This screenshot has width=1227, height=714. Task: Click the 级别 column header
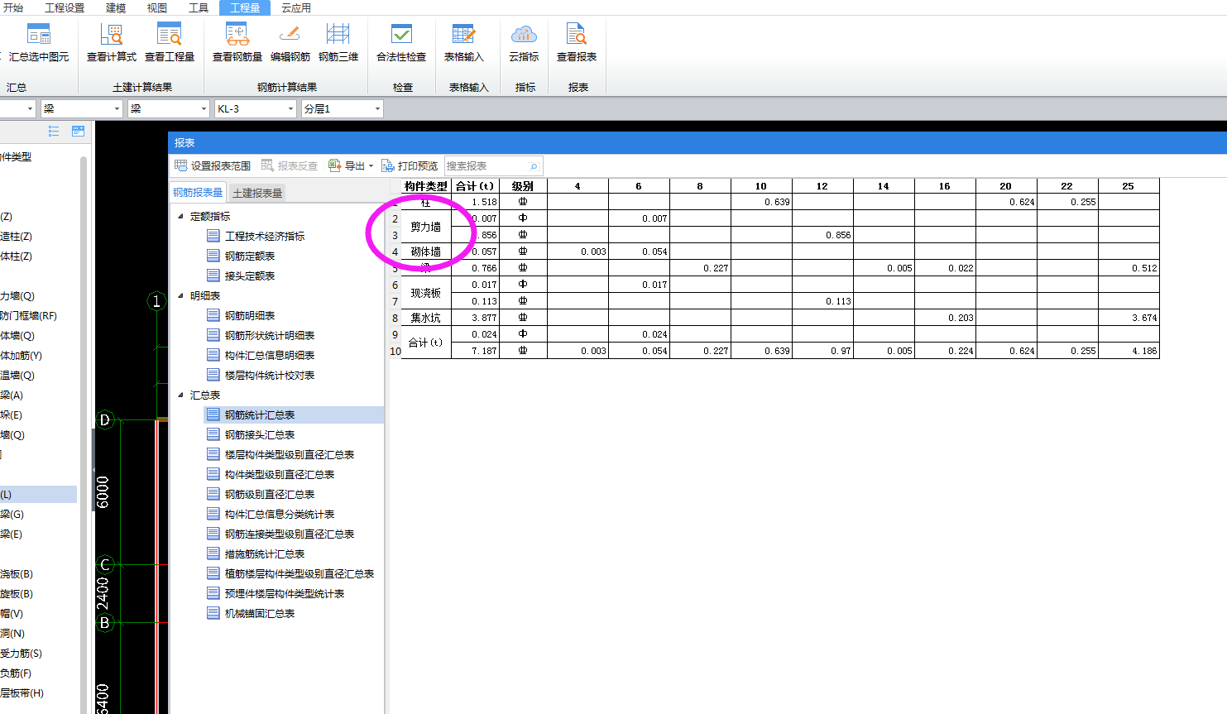tap(523, 186)
